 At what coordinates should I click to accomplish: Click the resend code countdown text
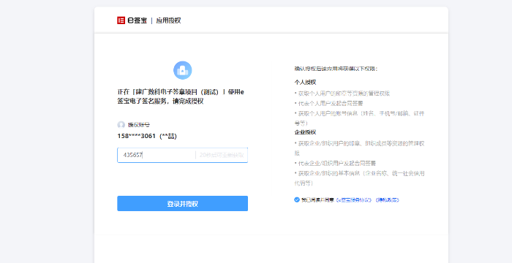222,155
